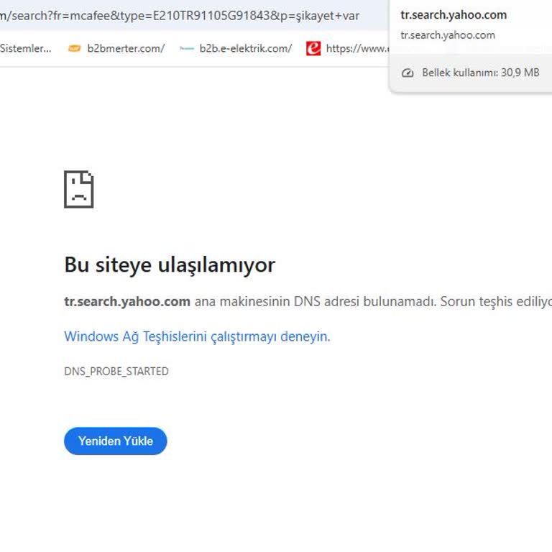This screenshot has width=552, height=552.
Task: Click the e-elektrik bookmark favicon icon
Action: click(186, 49)
